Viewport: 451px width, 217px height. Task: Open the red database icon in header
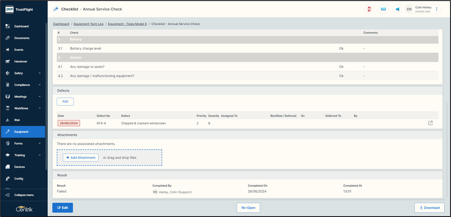[369, 9]
